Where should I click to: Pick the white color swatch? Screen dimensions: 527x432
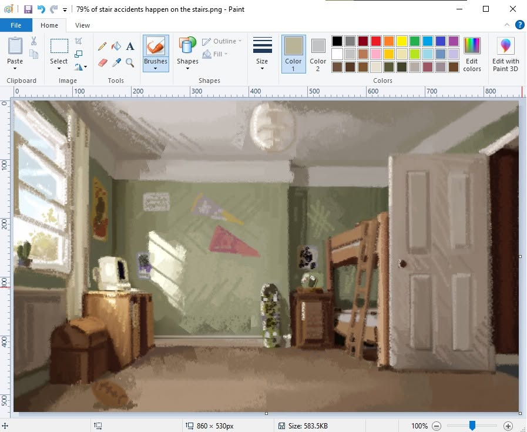[x=337, y=54]
